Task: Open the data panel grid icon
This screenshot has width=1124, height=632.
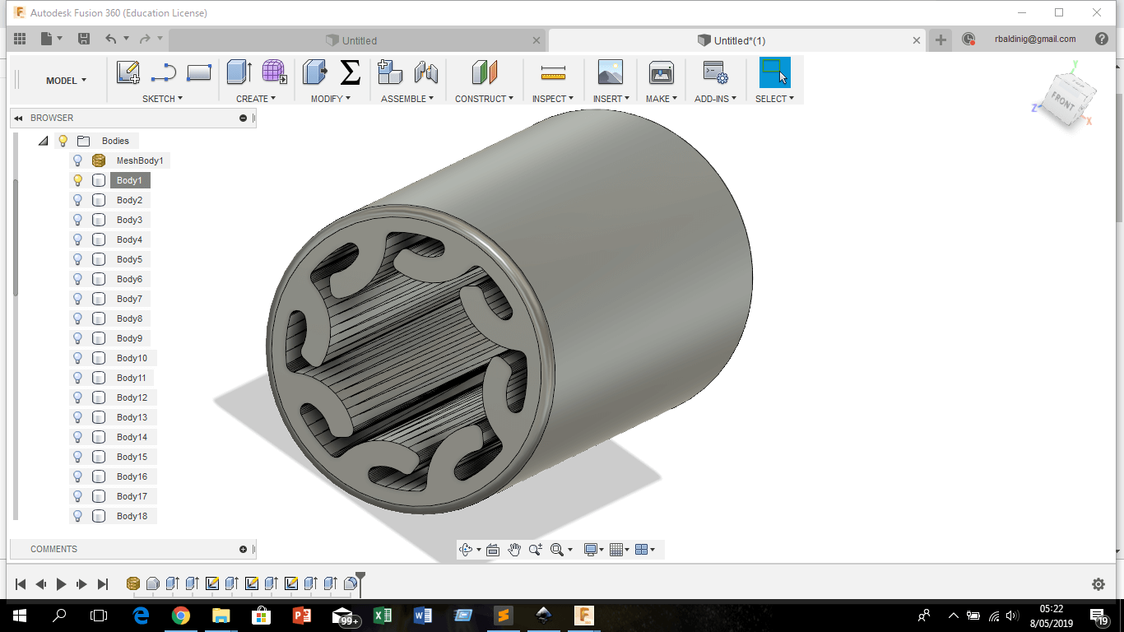Action: 20,39
